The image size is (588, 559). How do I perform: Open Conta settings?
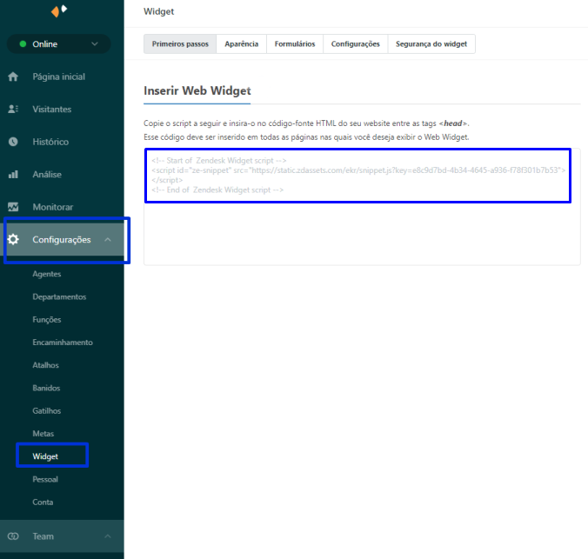click(43, 502)
